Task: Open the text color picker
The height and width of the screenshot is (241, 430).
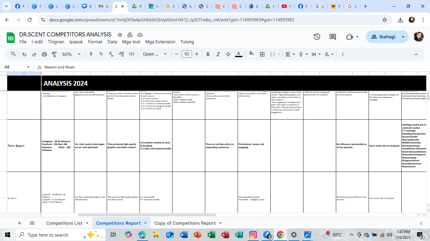Action: (x=239, y=54)
